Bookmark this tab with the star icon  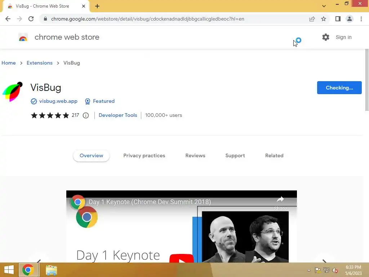(x=324, y=19)
